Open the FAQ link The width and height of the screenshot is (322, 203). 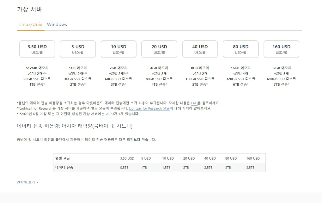(x=194, y=103)
